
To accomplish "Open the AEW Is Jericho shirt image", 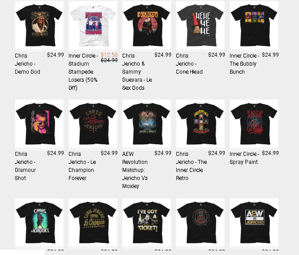I will 254,222.
